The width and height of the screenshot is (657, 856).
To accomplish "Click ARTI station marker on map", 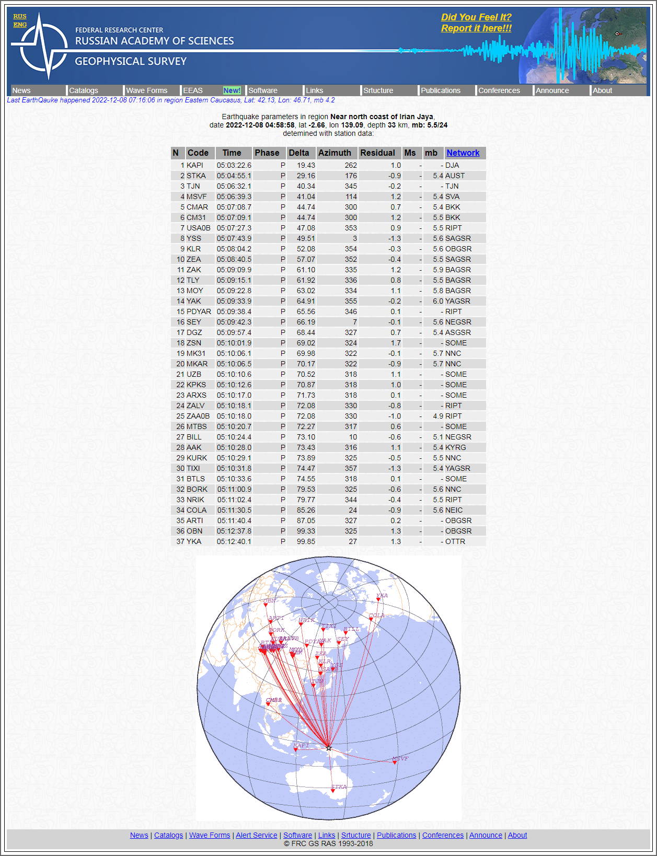I will tap(270, 622).
